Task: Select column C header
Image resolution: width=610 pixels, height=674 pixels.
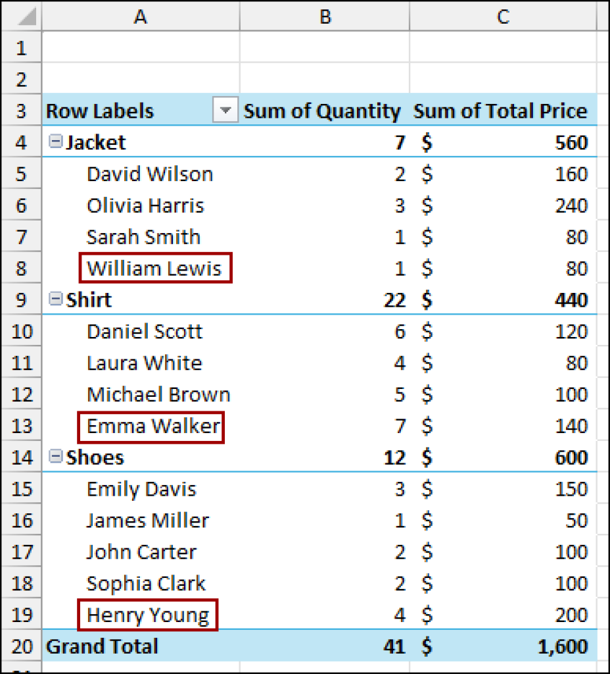Action: [502, 16]
